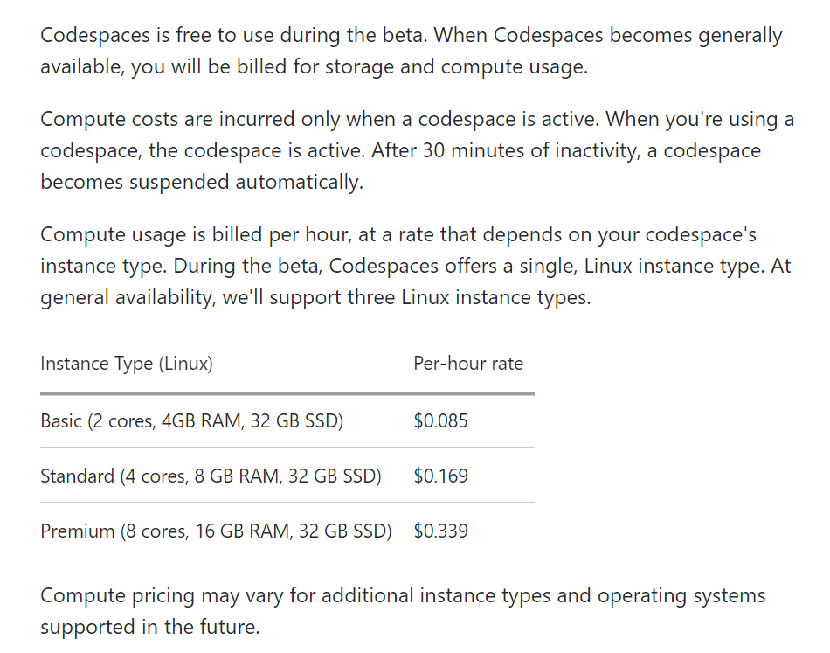This screenshot has width=830, height=653.
Task: Click the paragraph starting "Compute pricing may vary"
Action: (402, 611)
